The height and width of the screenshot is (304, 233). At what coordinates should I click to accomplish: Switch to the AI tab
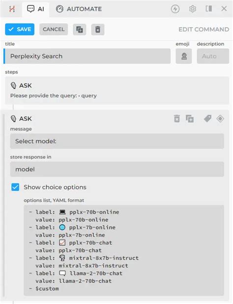tap(36, 9)
